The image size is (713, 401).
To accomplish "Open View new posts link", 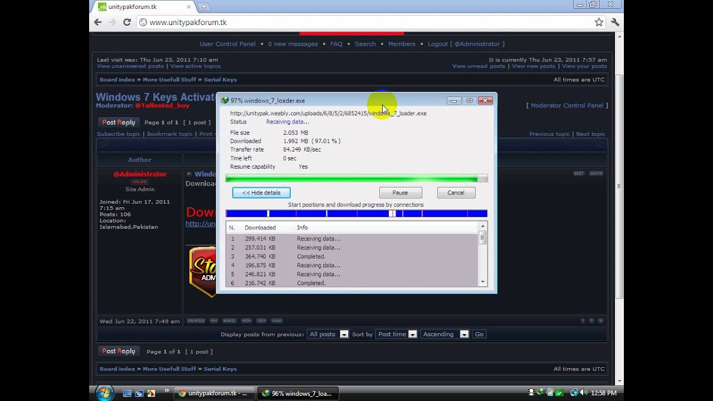I will tap(534, 66).
